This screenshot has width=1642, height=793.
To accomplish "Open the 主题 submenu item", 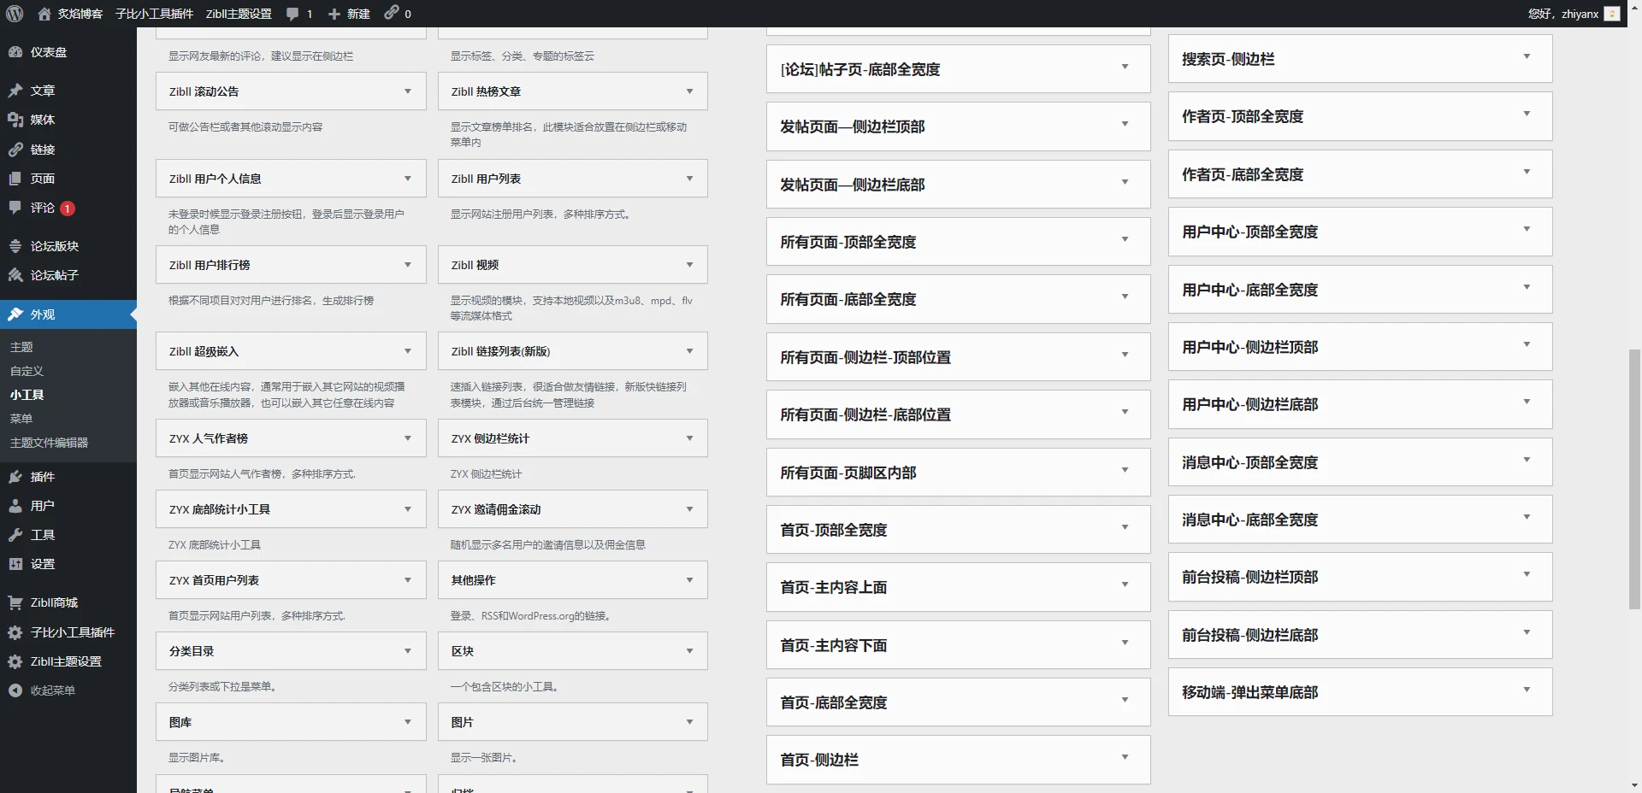I will coord(21,347).
